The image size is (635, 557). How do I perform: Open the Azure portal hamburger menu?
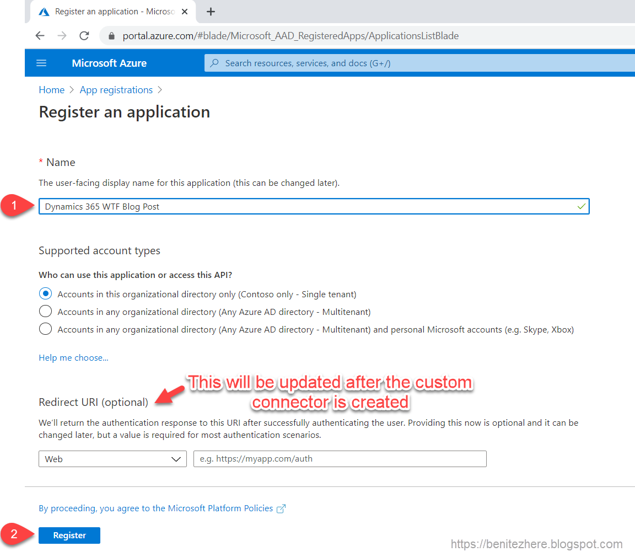pos(41,63)
